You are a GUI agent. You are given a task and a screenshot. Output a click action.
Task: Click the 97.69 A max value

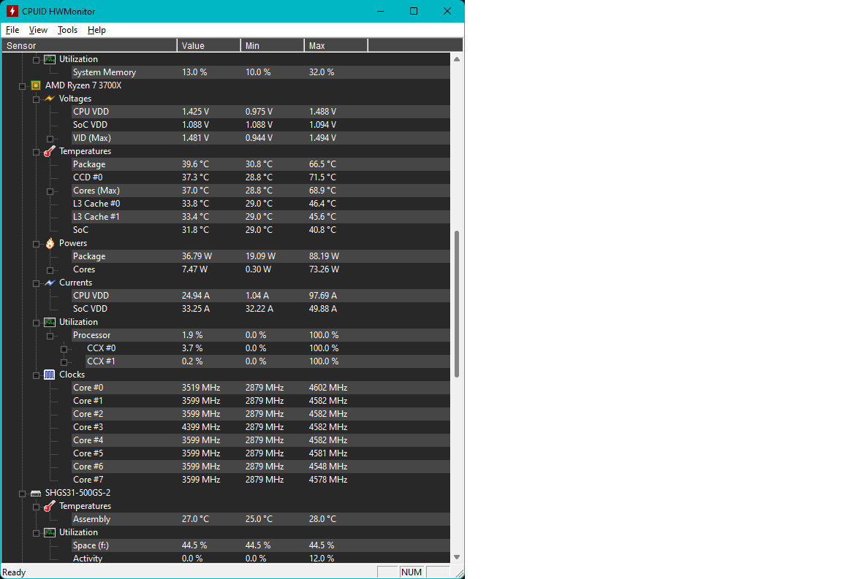[x=323, y=296]
